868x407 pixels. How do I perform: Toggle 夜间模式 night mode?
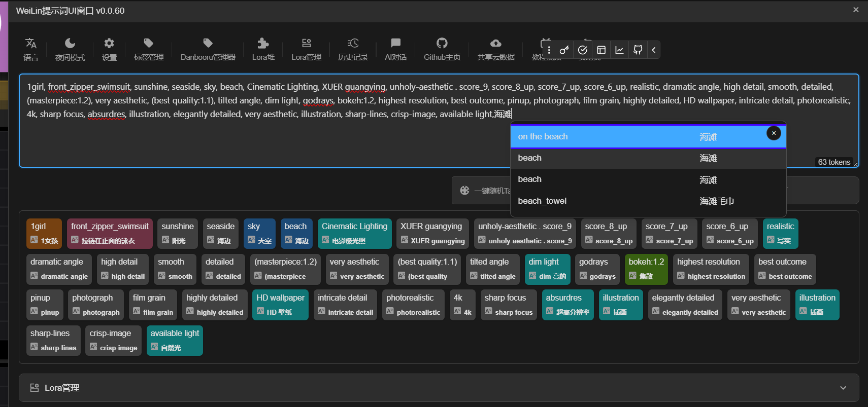(70, 50)
